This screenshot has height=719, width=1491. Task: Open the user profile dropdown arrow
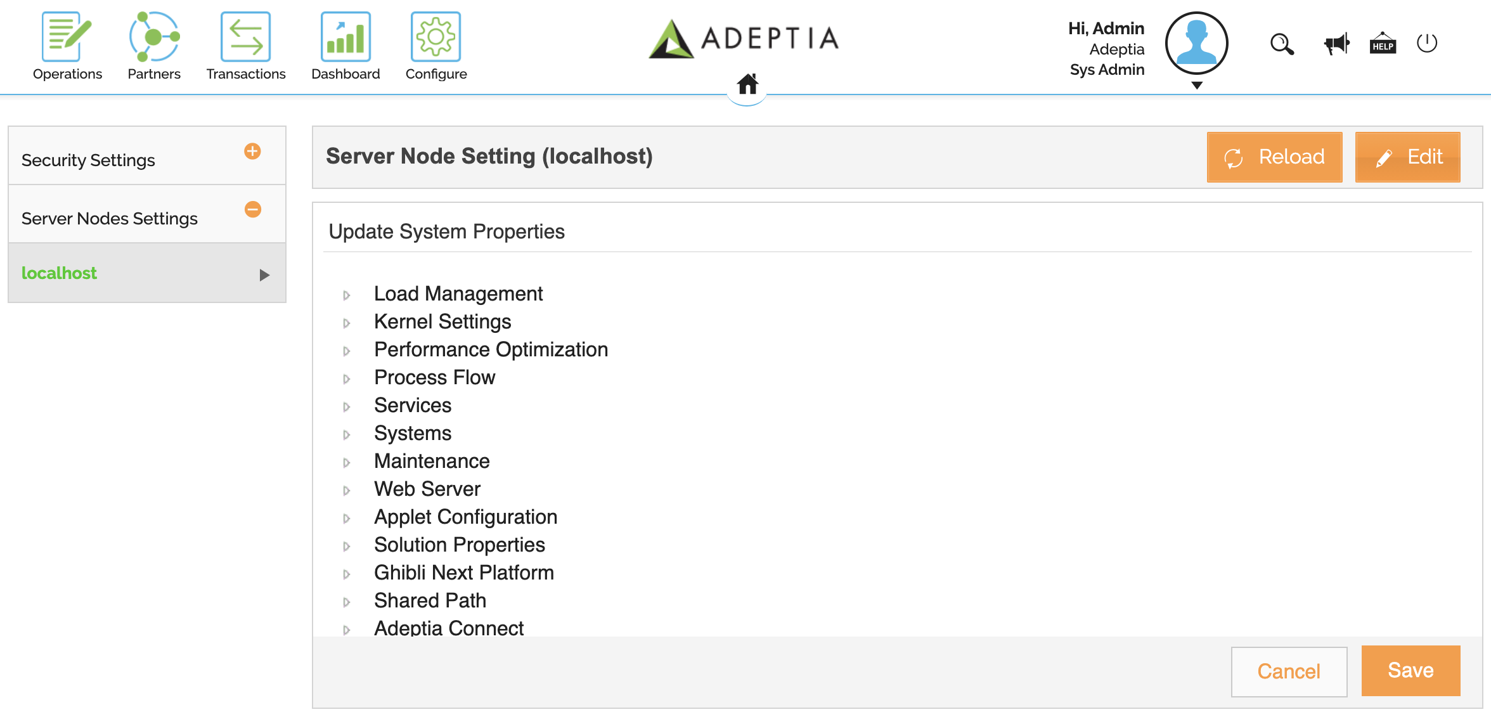tap(1197, 86)
